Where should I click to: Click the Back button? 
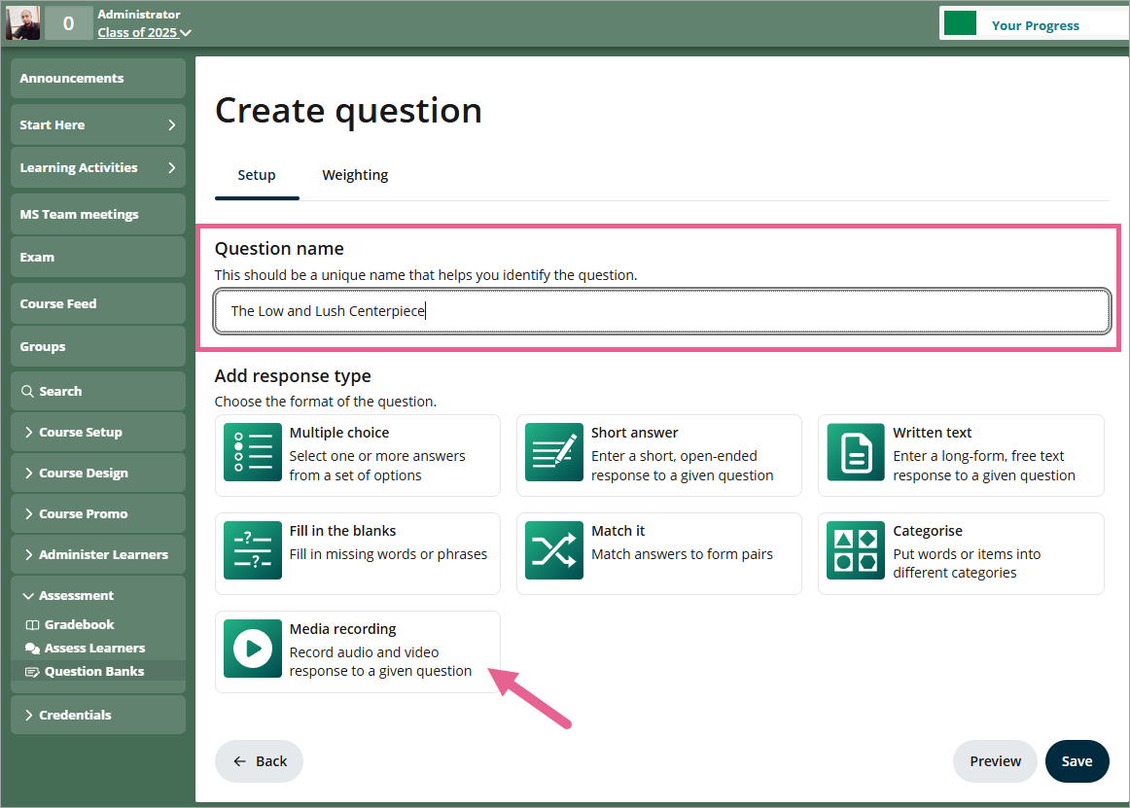tap(259, 761)
